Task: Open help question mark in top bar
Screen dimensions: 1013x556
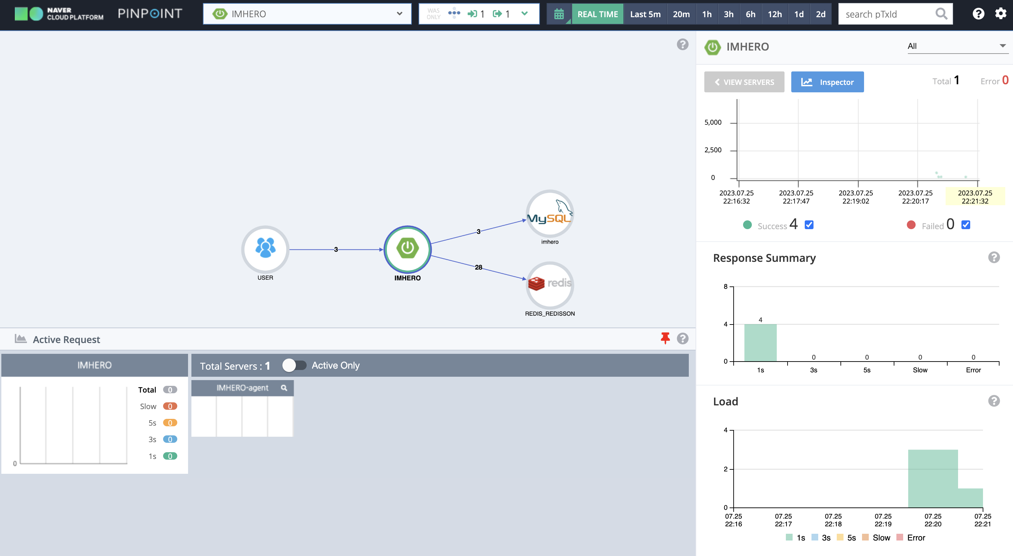Action: tap(978, 14)
